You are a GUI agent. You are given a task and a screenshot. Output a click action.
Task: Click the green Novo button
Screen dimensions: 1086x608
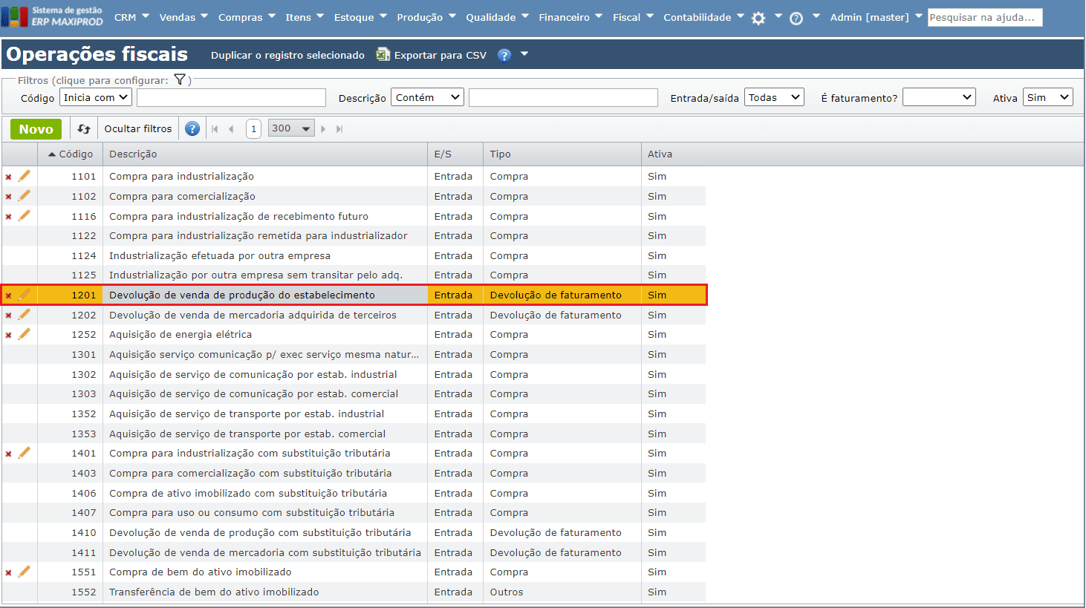click(36, 129)
